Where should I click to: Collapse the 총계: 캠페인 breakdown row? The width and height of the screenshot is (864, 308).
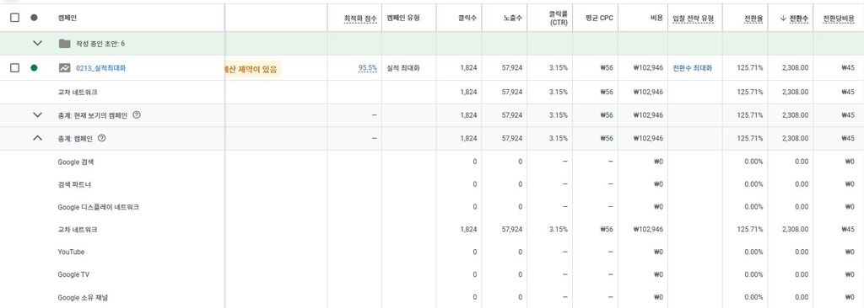click(37, 138)
